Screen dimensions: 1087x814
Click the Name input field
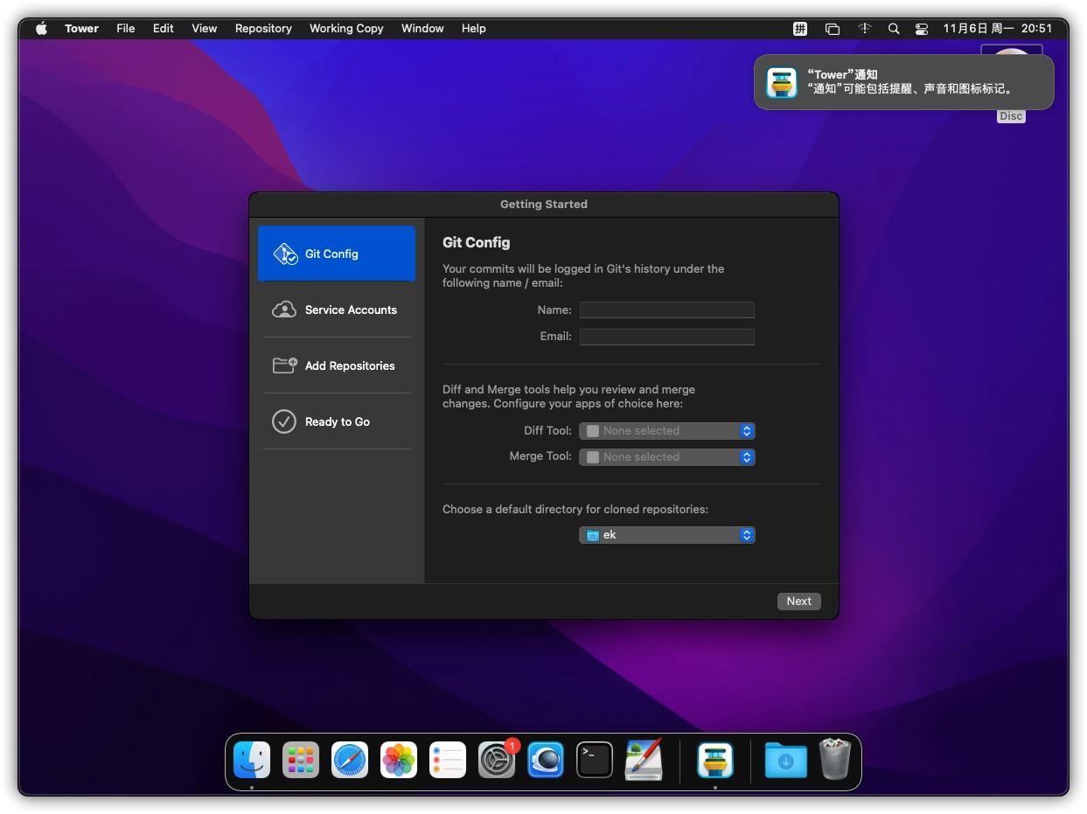point(666,310)
